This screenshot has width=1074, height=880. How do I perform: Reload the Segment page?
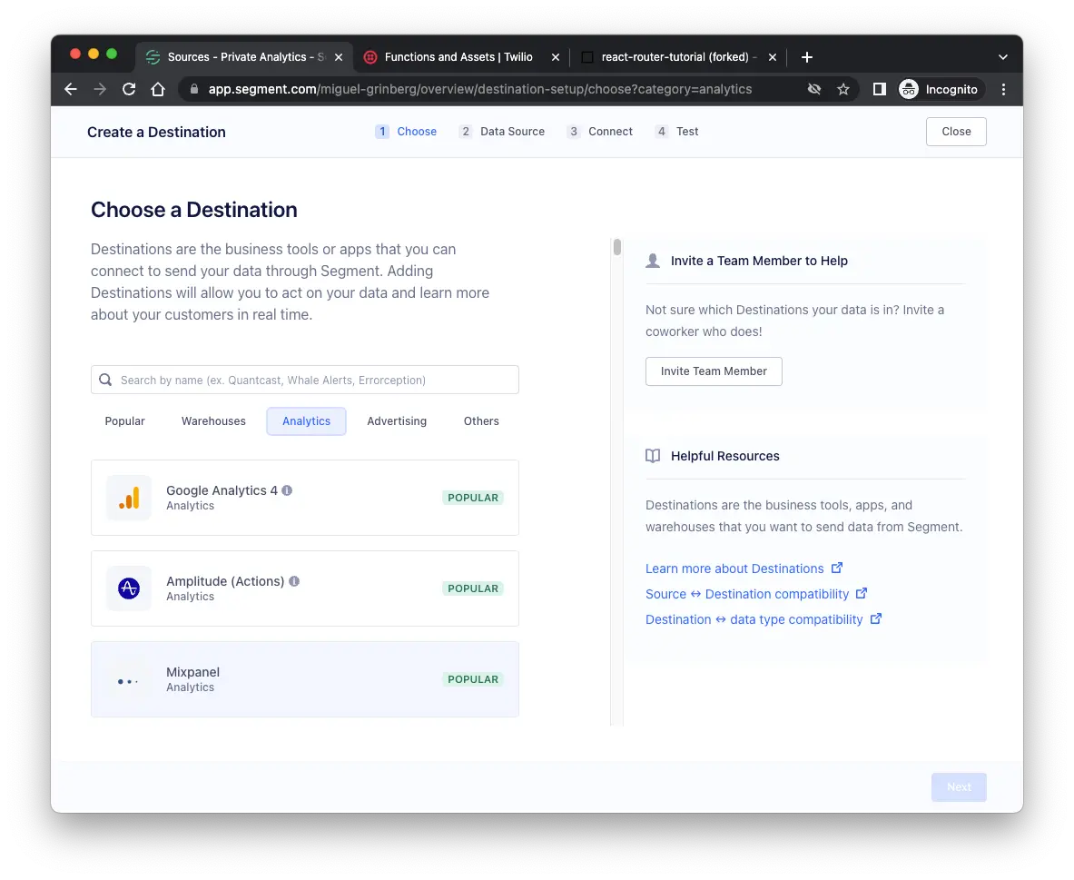pos(129,89)
